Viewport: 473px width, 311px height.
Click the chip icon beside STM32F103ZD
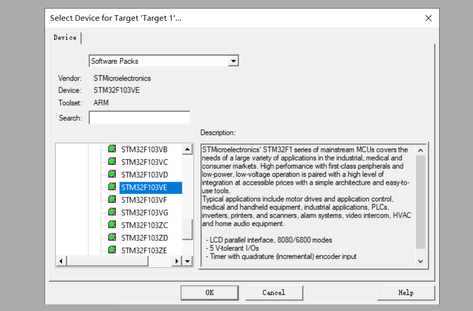(x=112, y=237)
